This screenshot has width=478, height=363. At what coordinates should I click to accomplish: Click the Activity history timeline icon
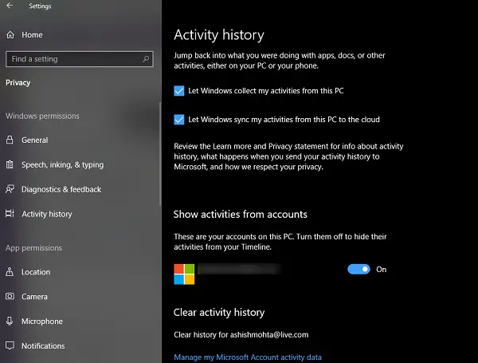point(10,213)
